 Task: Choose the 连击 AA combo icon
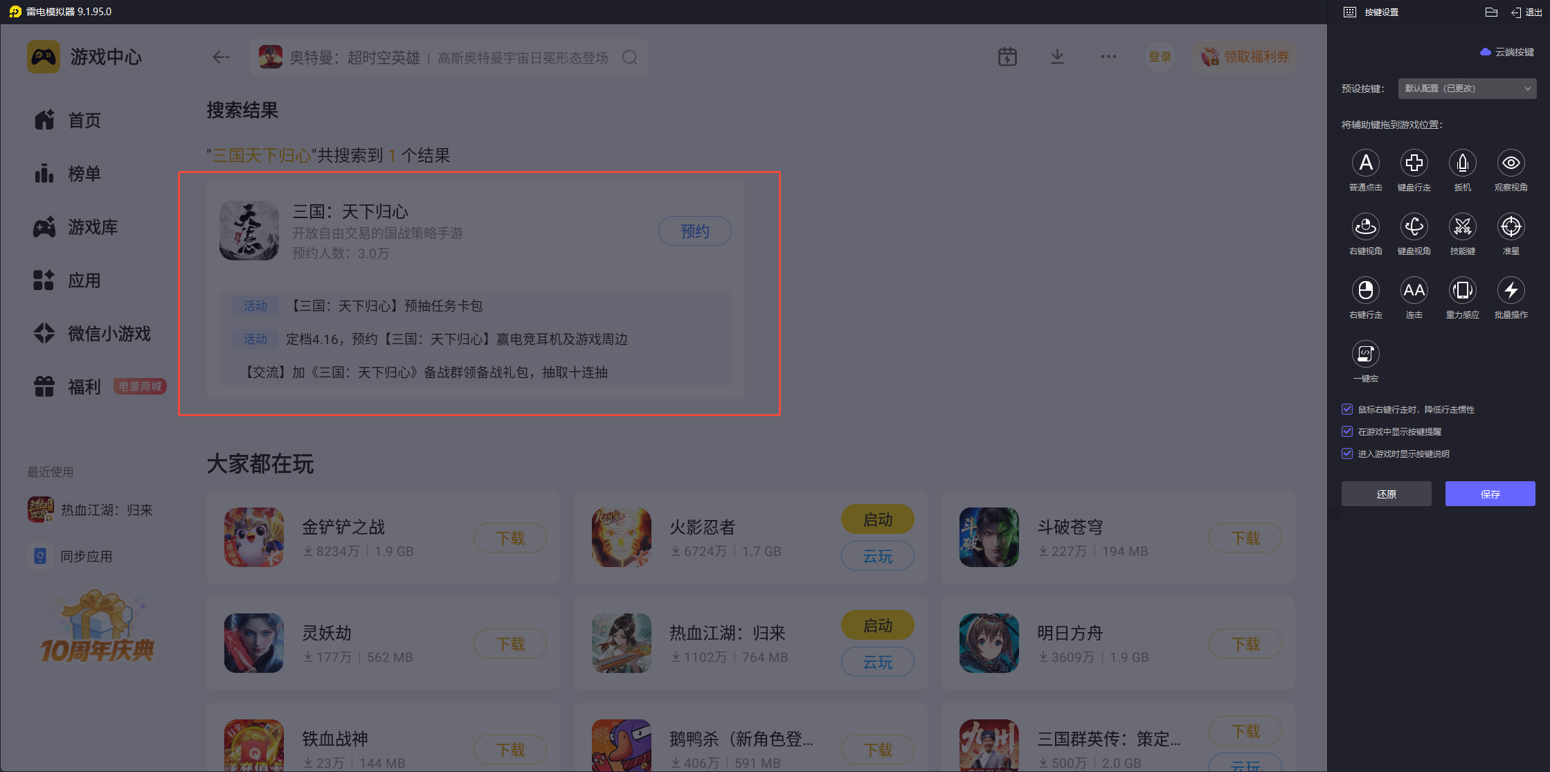point(1414,291)
